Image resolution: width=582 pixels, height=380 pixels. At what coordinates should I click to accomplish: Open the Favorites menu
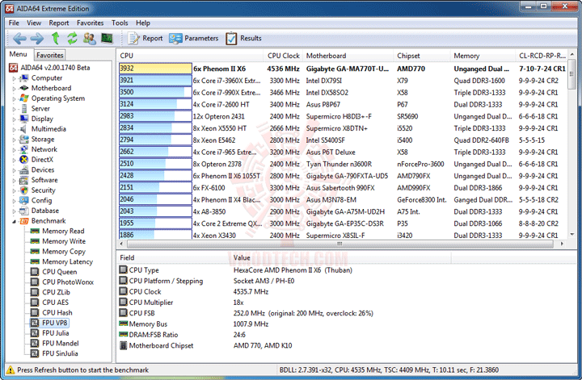click(91, 23)
